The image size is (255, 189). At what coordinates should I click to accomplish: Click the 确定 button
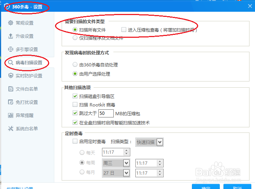pyautogui.click(x=206, y=187)
